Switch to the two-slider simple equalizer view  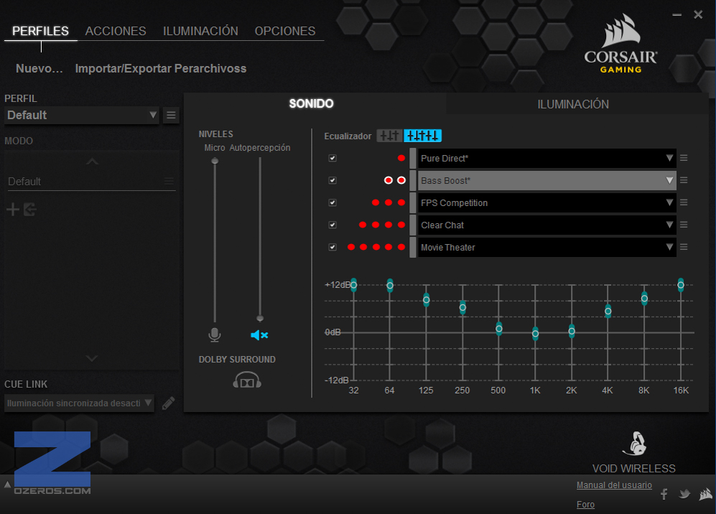389,136
